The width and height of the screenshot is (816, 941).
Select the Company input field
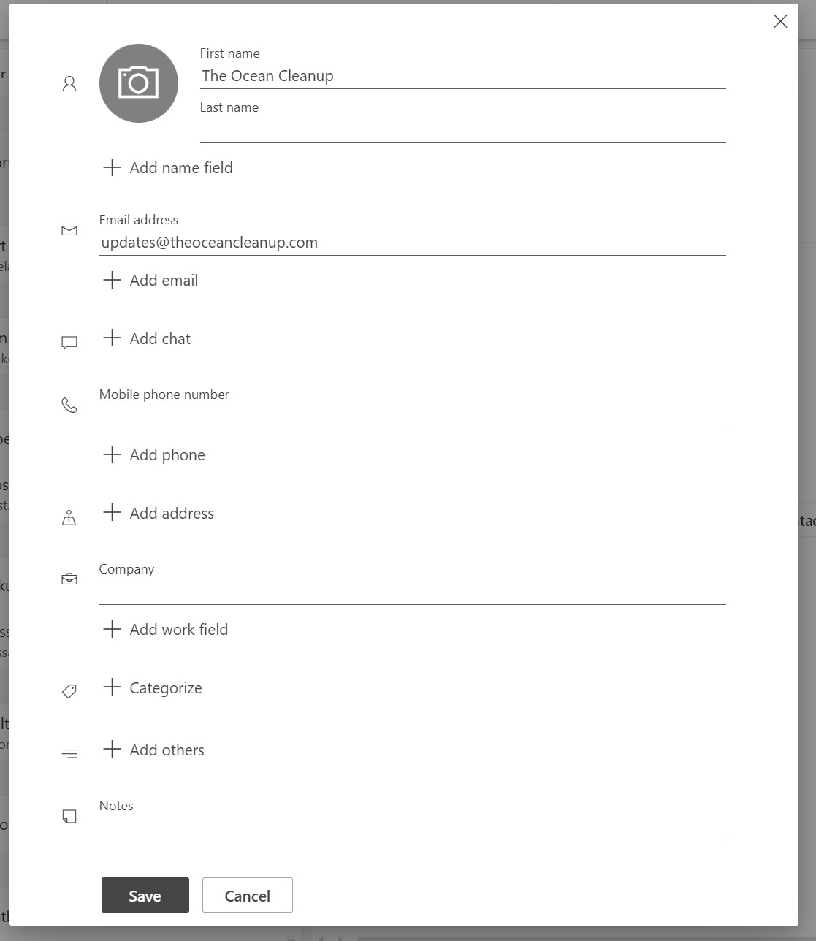pyautogui.click(x=412, y=592)
